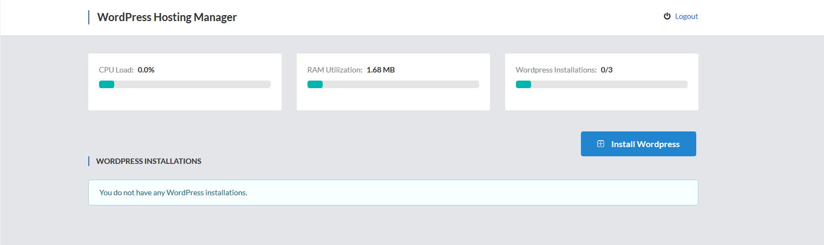Click the 0/3 installations count
824x245 pixels.
(606, 70)
